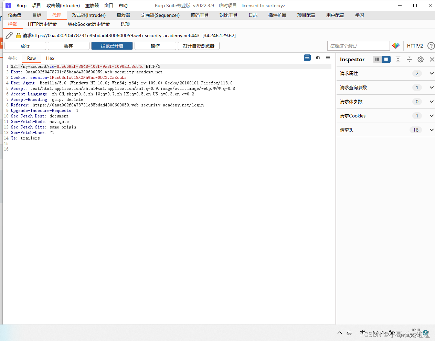Switch to the 学习 tab
The width and height of the screenshot is (435, 341).
360,15
